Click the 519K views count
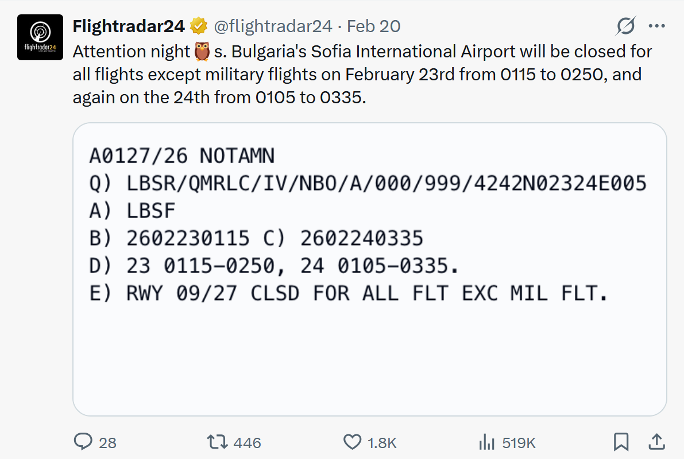The image size is (684, 459). pos(519,442)
